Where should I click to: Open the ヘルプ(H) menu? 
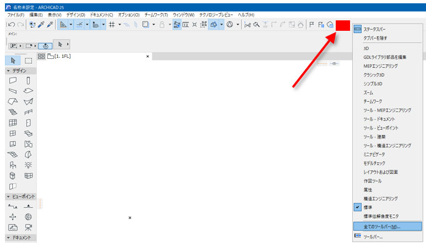(x=246, y=15)
